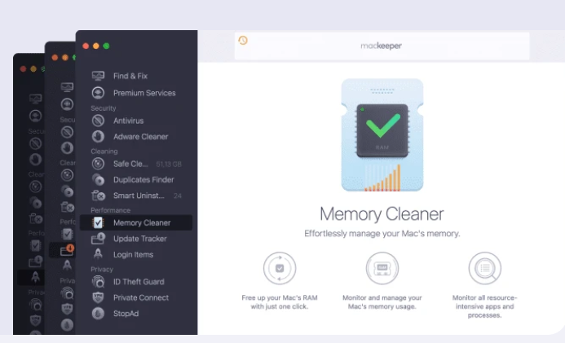
Task: Select Adware Cleaner label
Action: tap(140, 136)
